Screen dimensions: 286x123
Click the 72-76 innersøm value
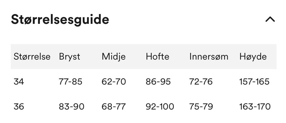pyautogui.click(x=201, y=82)
